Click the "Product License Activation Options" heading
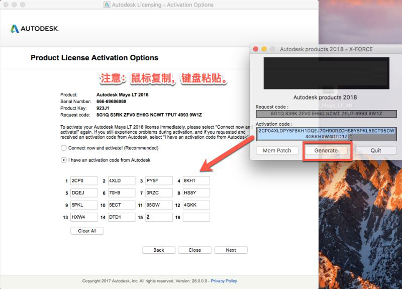This screenshot has height=289, width=402. (x=94, y=58)
